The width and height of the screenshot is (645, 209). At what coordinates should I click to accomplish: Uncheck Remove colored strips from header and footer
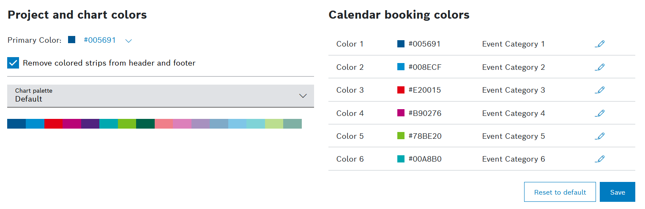pos(14,63)
